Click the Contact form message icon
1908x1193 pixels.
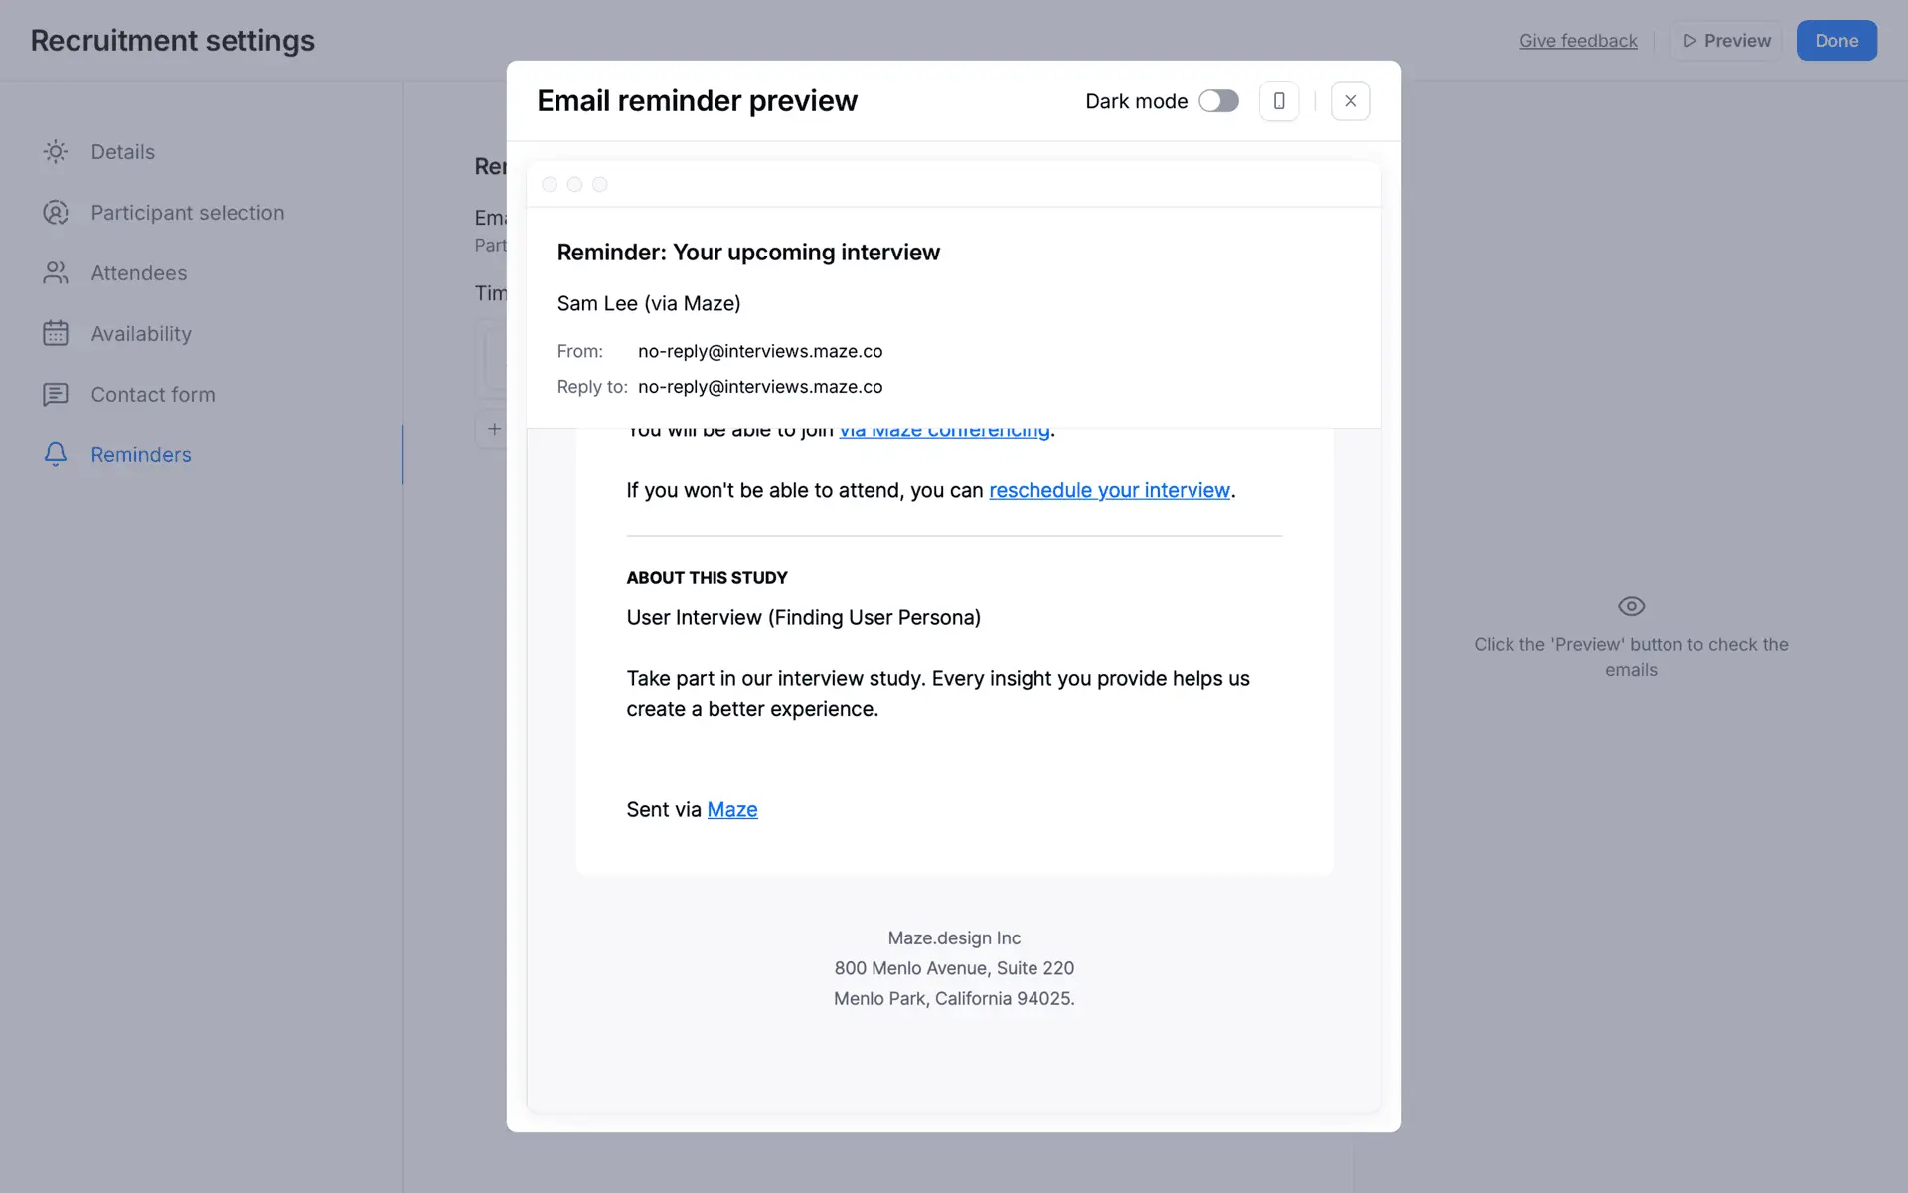[56, 395]
